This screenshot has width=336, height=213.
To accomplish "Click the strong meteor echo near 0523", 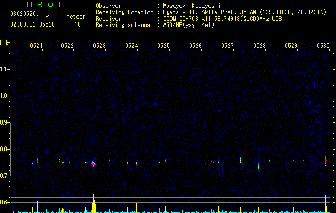I will (93, 164).
